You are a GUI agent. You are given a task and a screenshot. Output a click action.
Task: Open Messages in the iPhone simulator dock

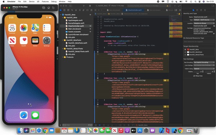click(x=35, y=115)
